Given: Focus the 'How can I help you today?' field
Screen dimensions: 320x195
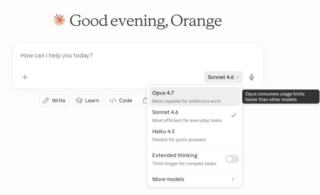Looking at the screenshot, I should [138, 55].
